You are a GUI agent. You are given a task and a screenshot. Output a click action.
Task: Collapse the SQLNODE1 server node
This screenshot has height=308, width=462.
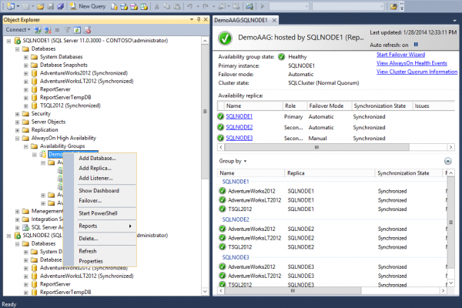(x=7, y=39)
